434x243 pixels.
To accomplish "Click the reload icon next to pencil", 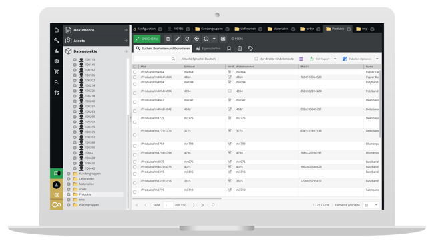I will pyautogui.click(x=187, y=39).
